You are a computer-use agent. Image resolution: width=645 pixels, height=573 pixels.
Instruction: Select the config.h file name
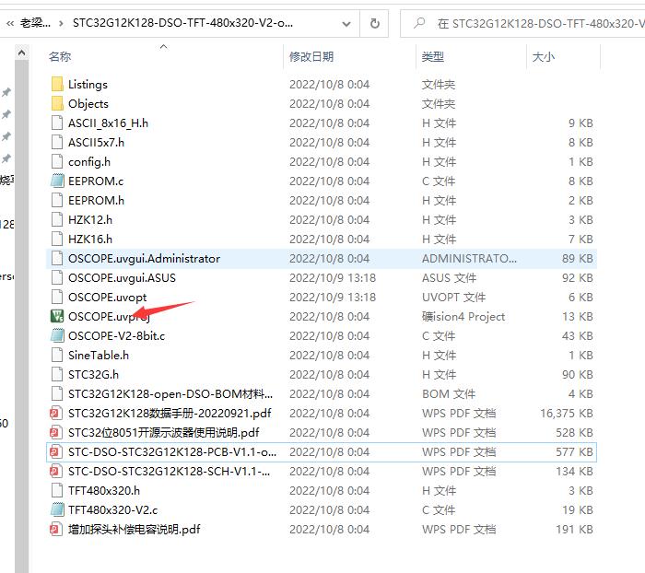point(89,161)
